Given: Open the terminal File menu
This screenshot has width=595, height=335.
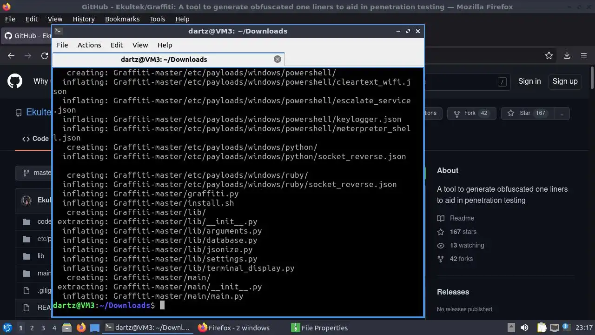Looking at the screenshot, I should point(62,45).
